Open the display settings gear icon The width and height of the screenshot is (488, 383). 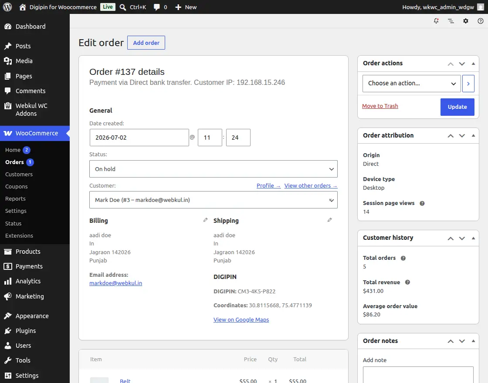click(466, 21)
